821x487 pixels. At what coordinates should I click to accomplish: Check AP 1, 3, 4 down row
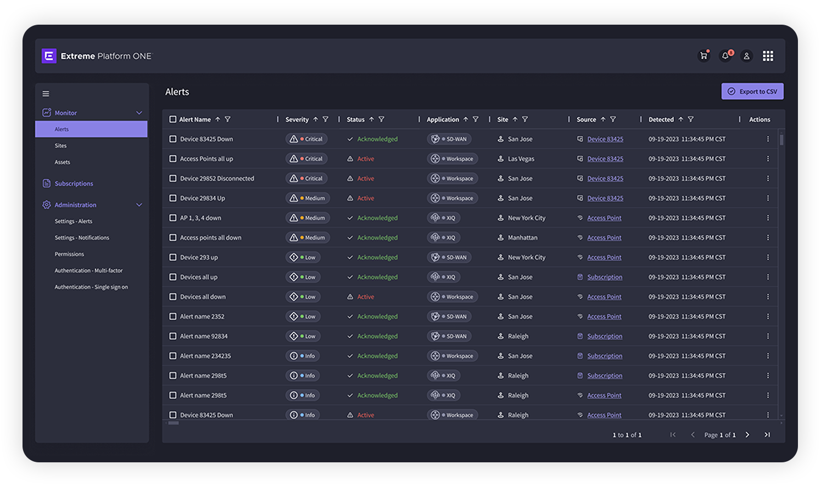tap(172, 218)
